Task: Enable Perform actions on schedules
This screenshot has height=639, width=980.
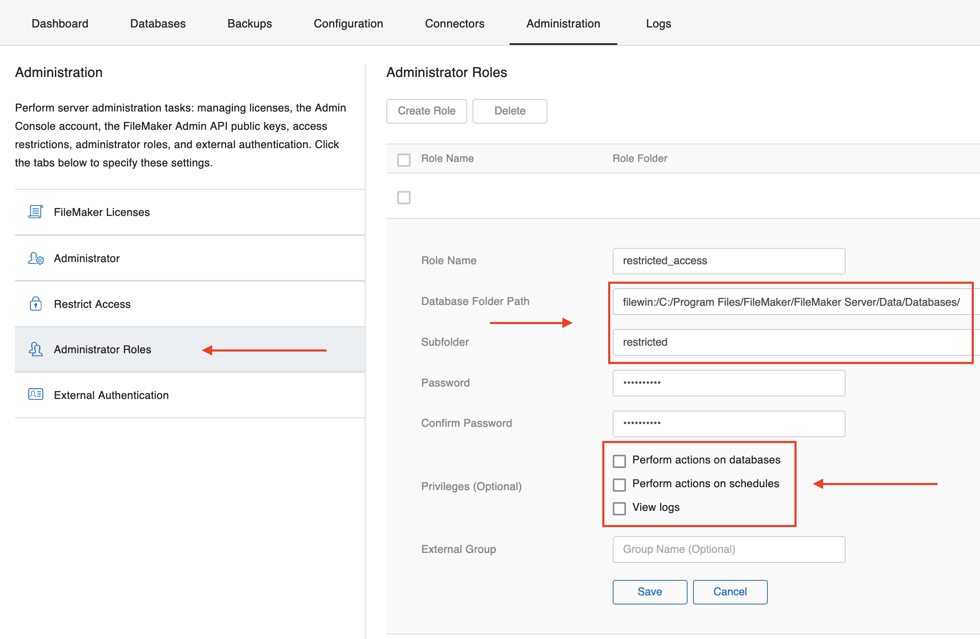Action: [619, 484]
